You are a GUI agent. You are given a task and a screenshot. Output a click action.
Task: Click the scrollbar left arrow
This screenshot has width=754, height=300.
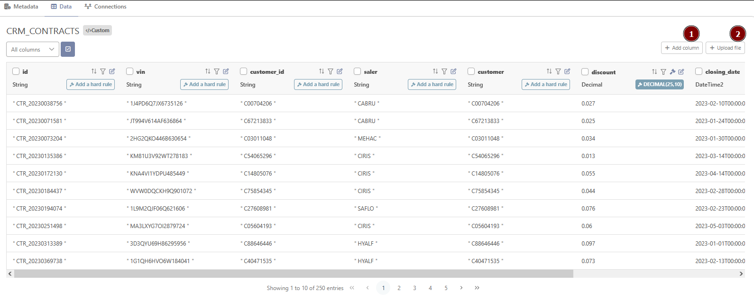(10, 274)
